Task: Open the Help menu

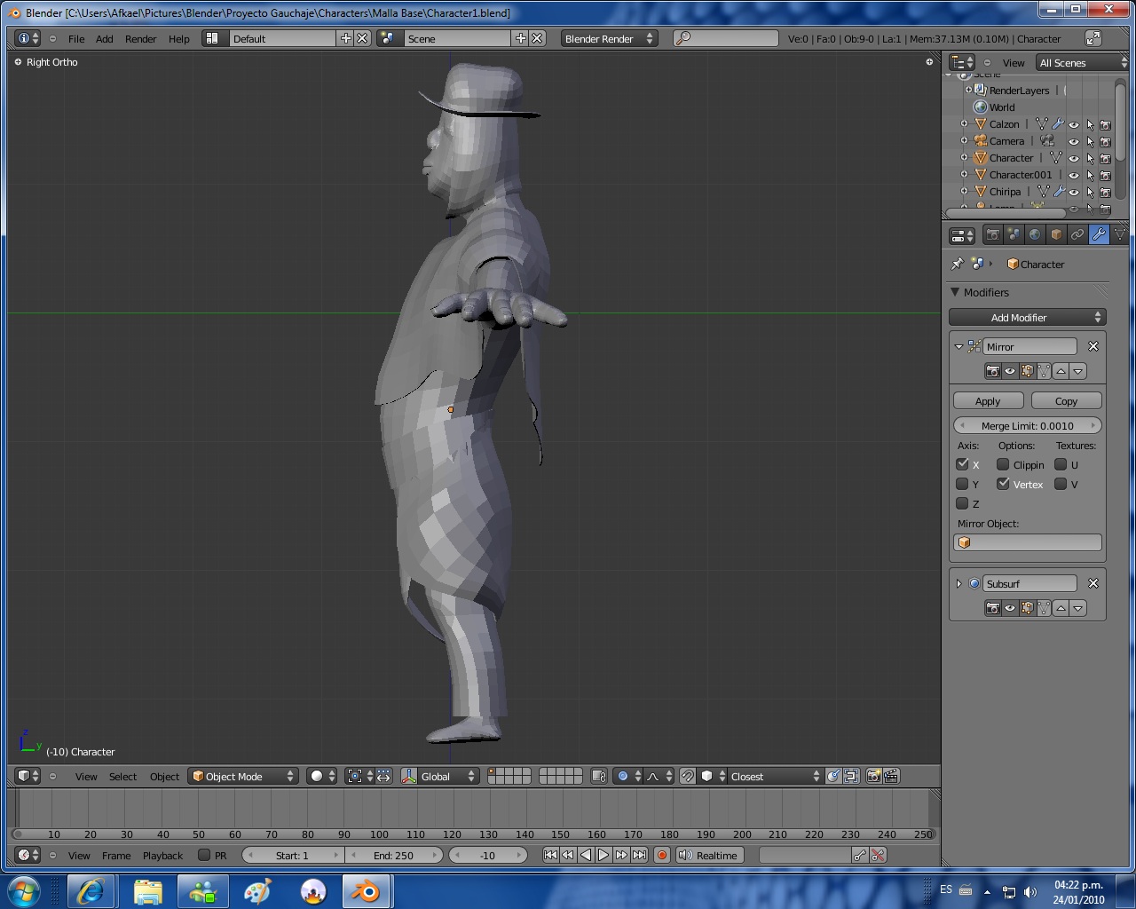Action: tap(179, 38)
